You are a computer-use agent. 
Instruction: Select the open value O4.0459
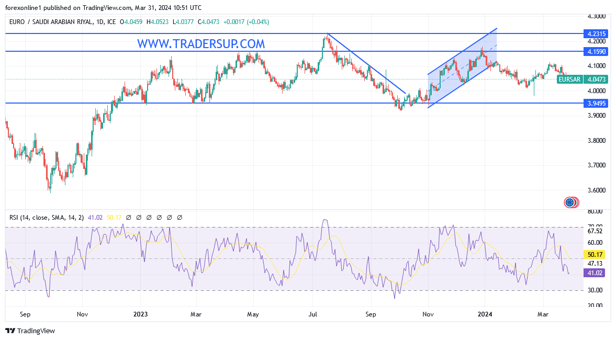(131, 22)
